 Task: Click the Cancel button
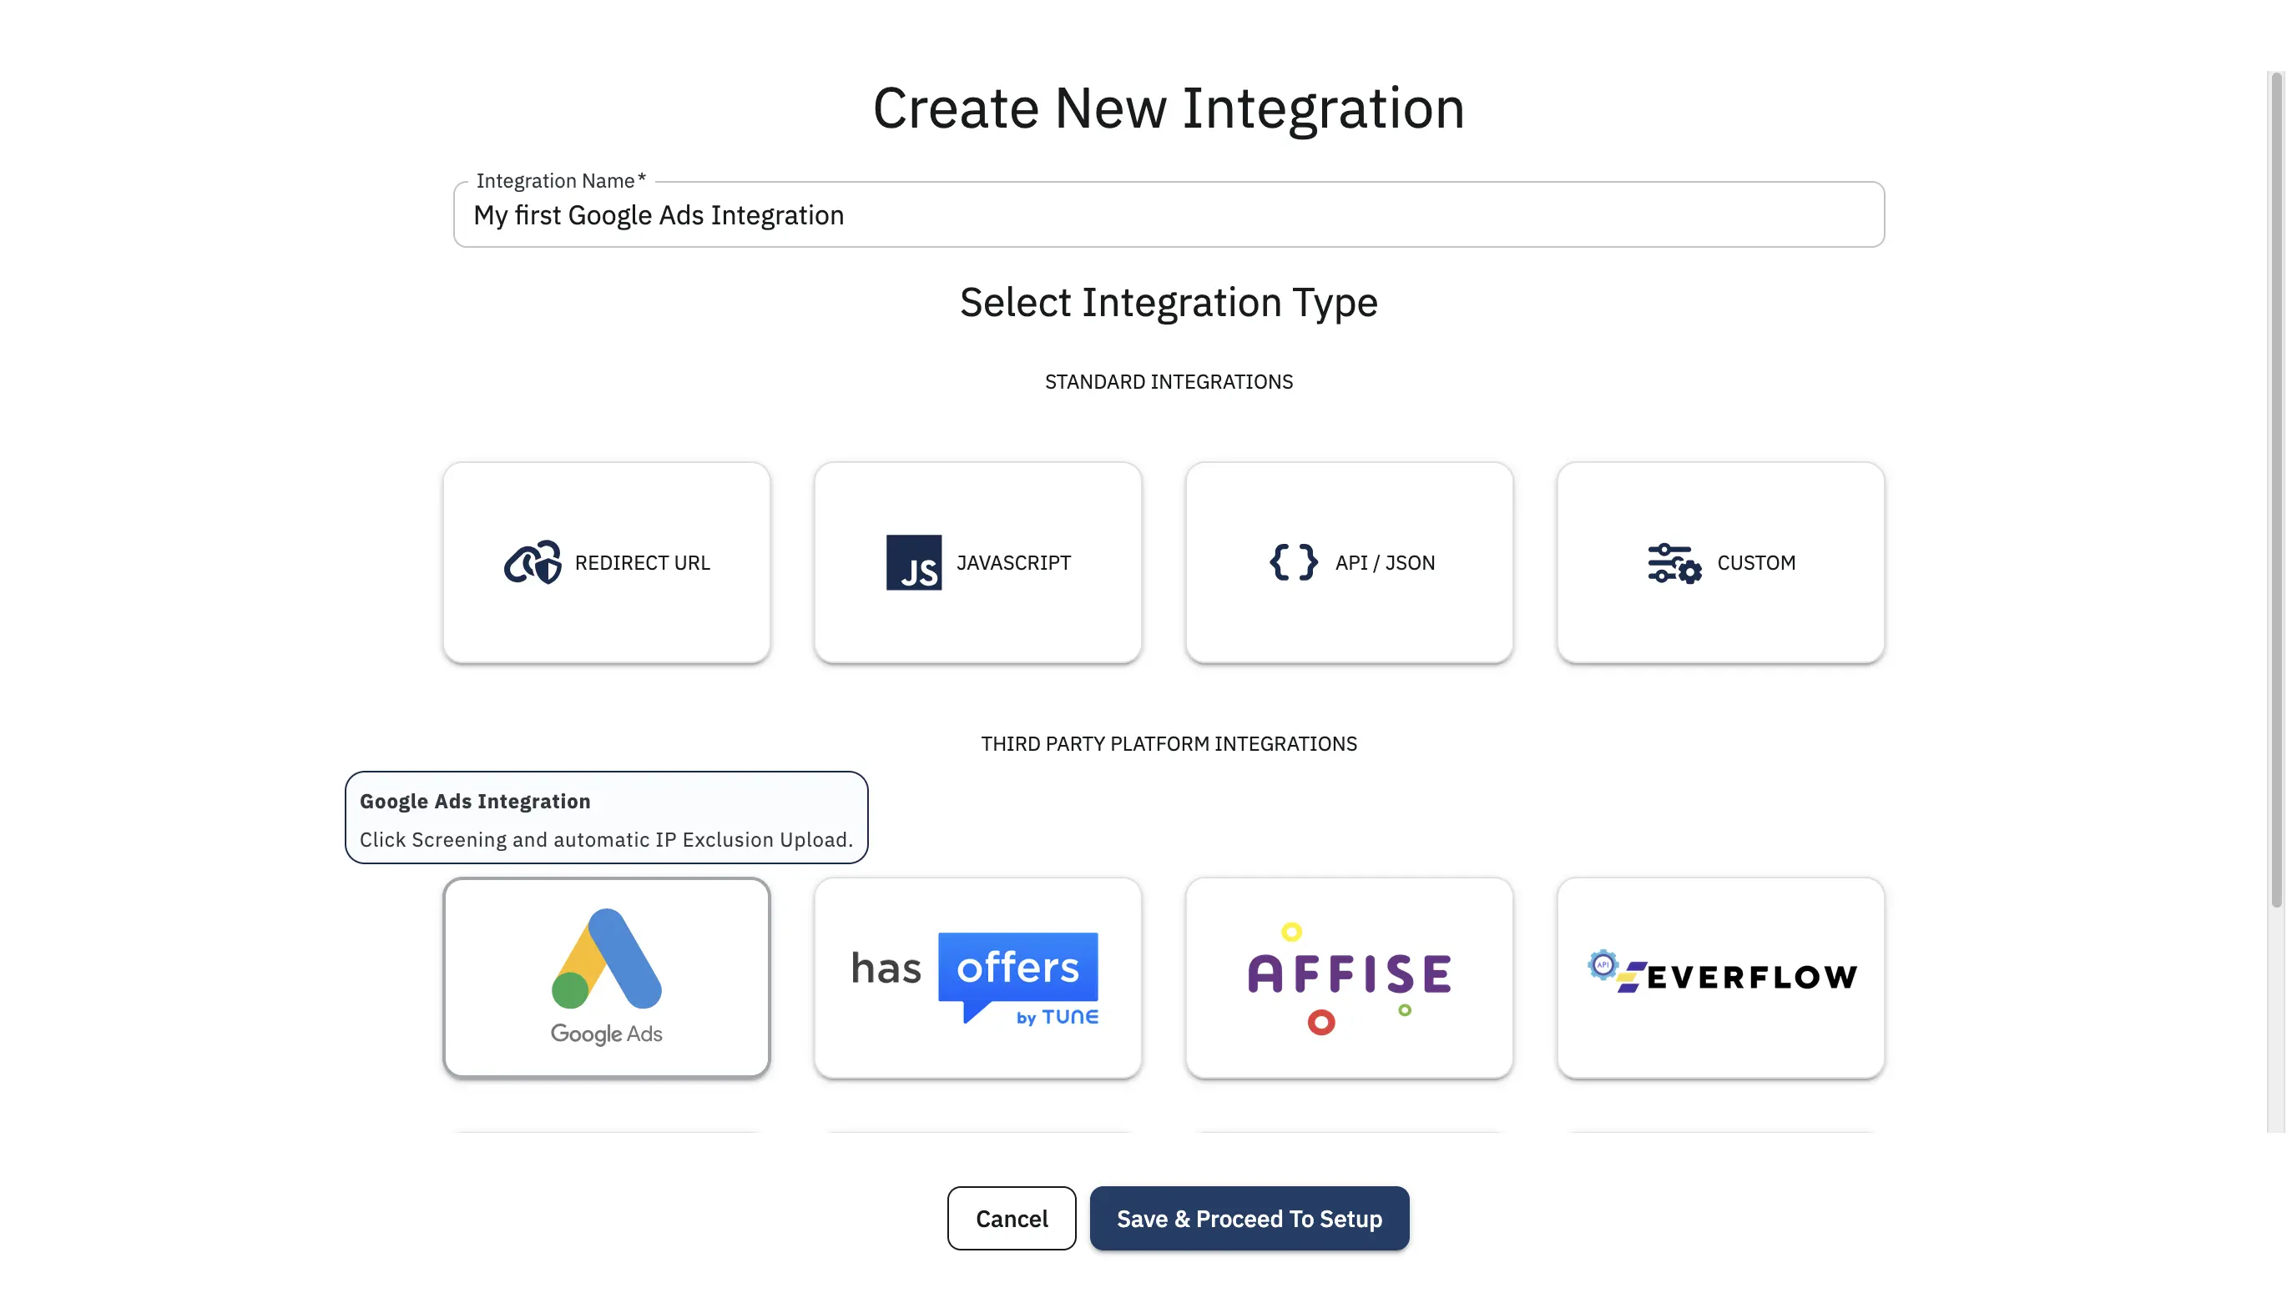(x=1011, y=1218)
